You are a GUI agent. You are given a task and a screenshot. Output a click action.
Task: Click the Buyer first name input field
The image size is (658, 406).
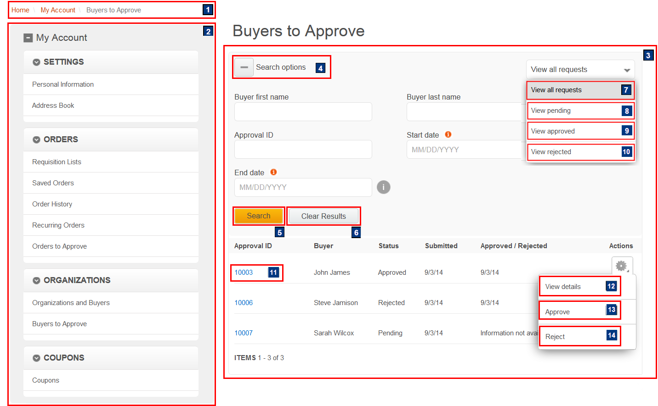(x=303, y=111)
